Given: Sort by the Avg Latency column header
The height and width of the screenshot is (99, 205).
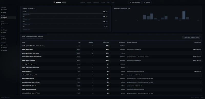Looking at the screenshot, I should point(121,42).
